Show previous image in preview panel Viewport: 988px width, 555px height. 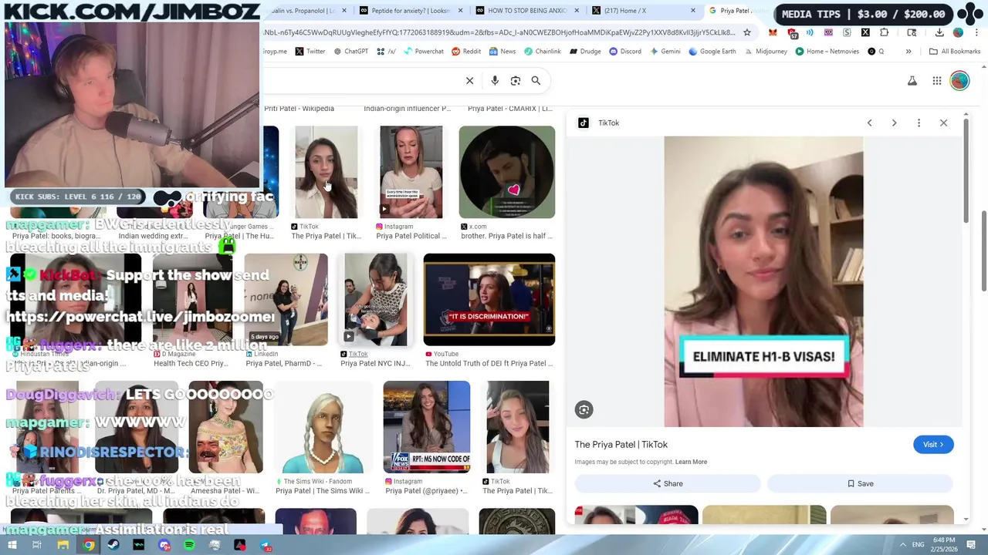click(x=869, y=123)
